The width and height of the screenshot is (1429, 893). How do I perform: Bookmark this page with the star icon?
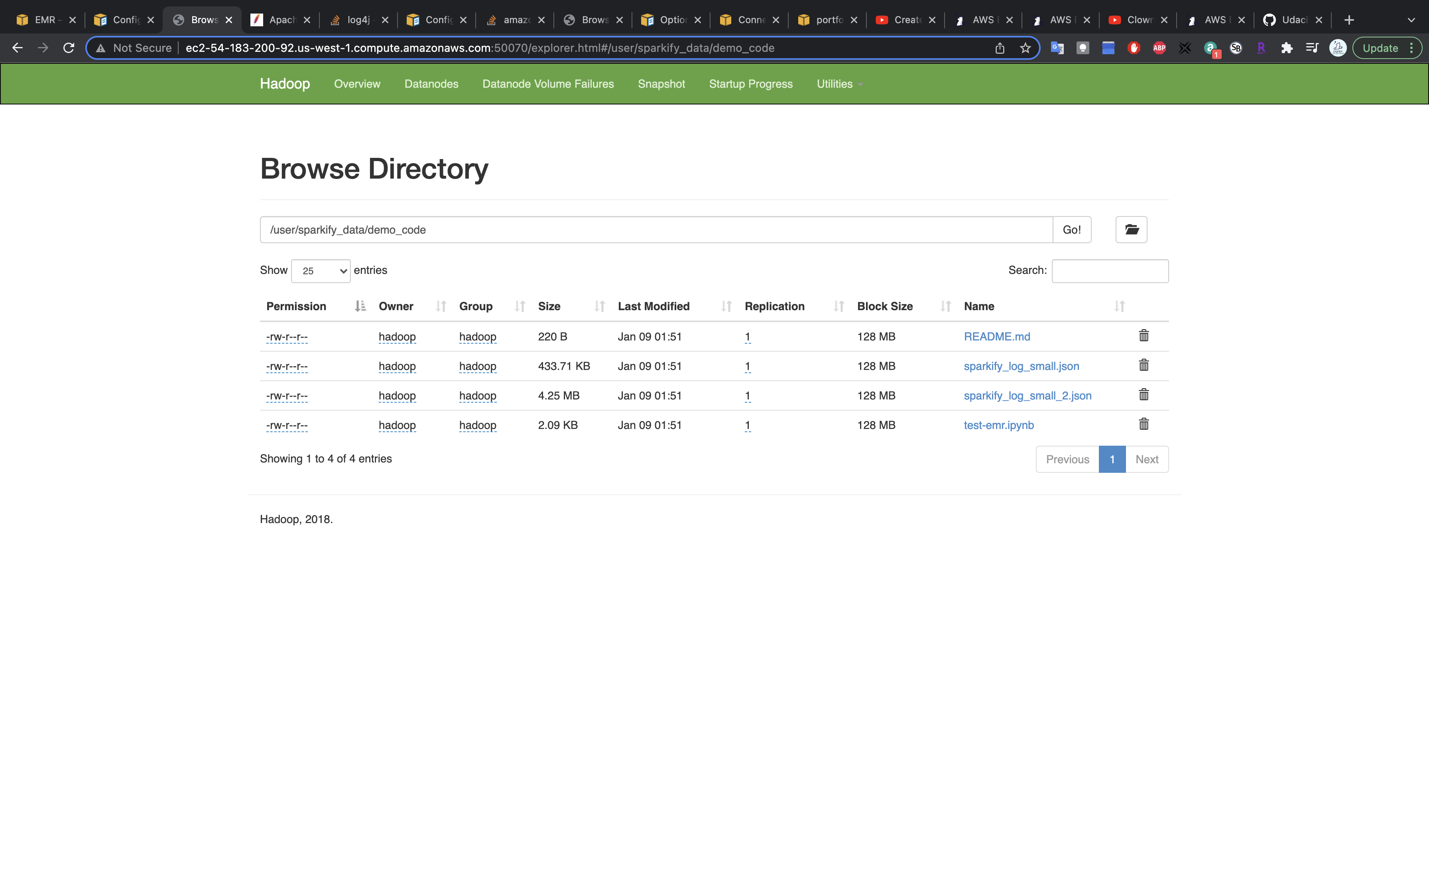click(1025, 48)
